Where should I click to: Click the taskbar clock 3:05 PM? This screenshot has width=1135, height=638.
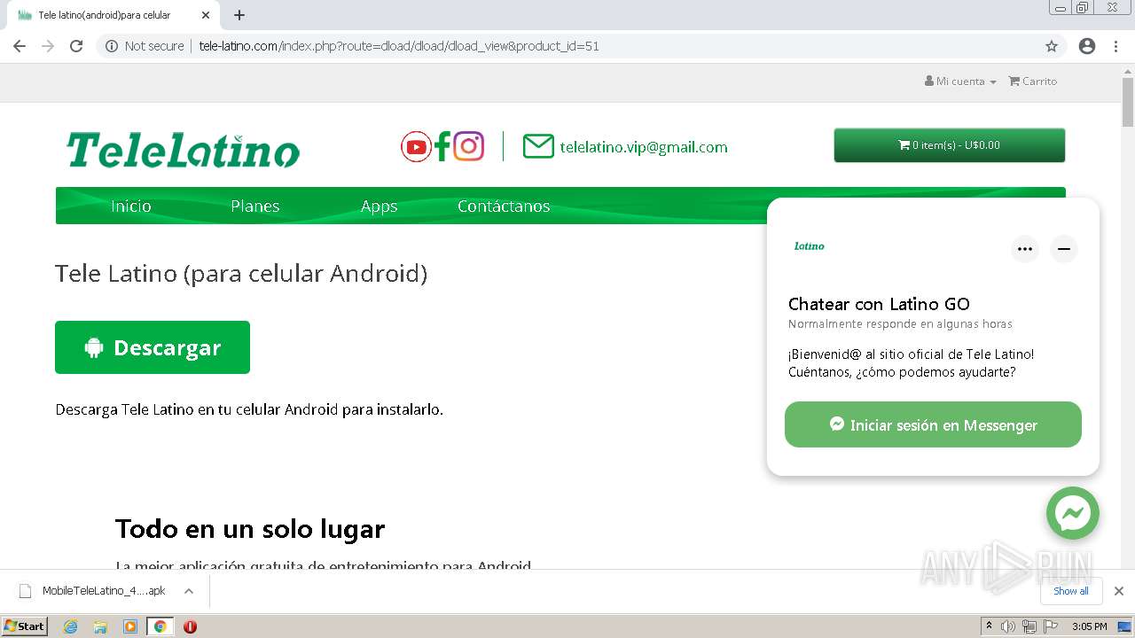tap(1090, 626)
